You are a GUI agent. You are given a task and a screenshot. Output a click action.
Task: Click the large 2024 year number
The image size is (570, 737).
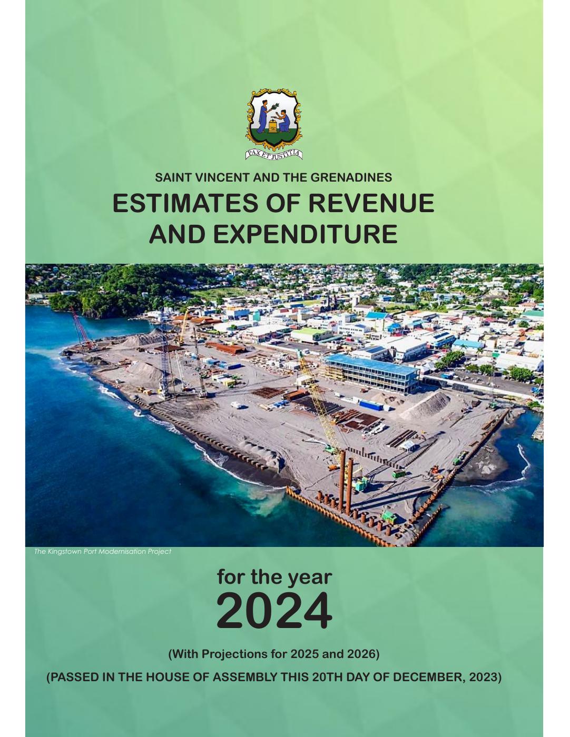coord(274,611)
